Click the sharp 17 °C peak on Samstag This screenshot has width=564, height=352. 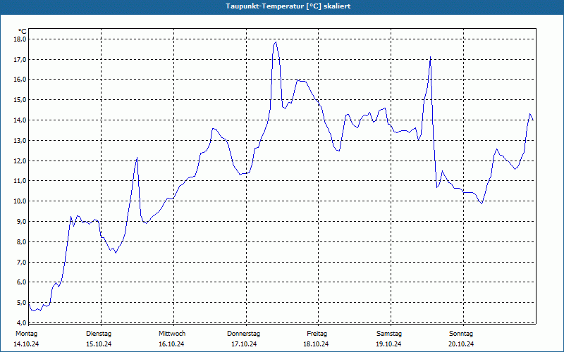(430, 57)
